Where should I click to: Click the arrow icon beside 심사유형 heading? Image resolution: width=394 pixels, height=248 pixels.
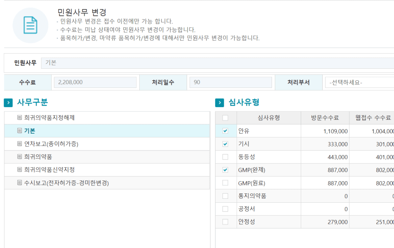[x=220, y=103]
